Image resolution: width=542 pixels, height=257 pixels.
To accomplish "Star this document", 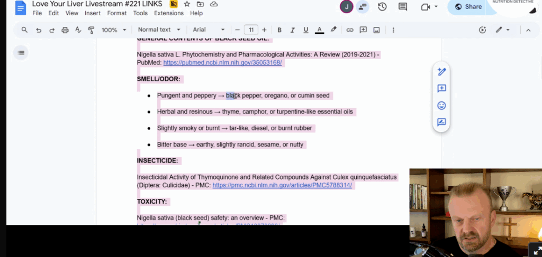I will pos(187,4).
